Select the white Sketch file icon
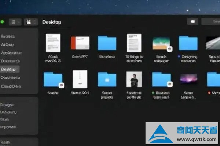 coord(80,79)
